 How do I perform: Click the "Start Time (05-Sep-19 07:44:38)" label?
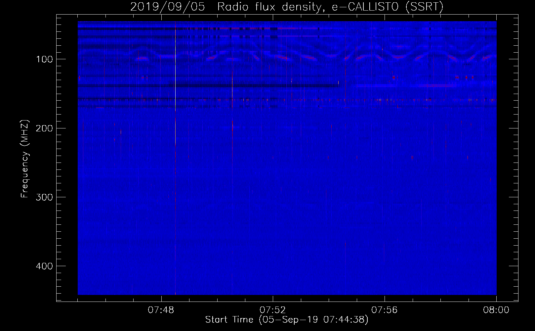point(287,320)
